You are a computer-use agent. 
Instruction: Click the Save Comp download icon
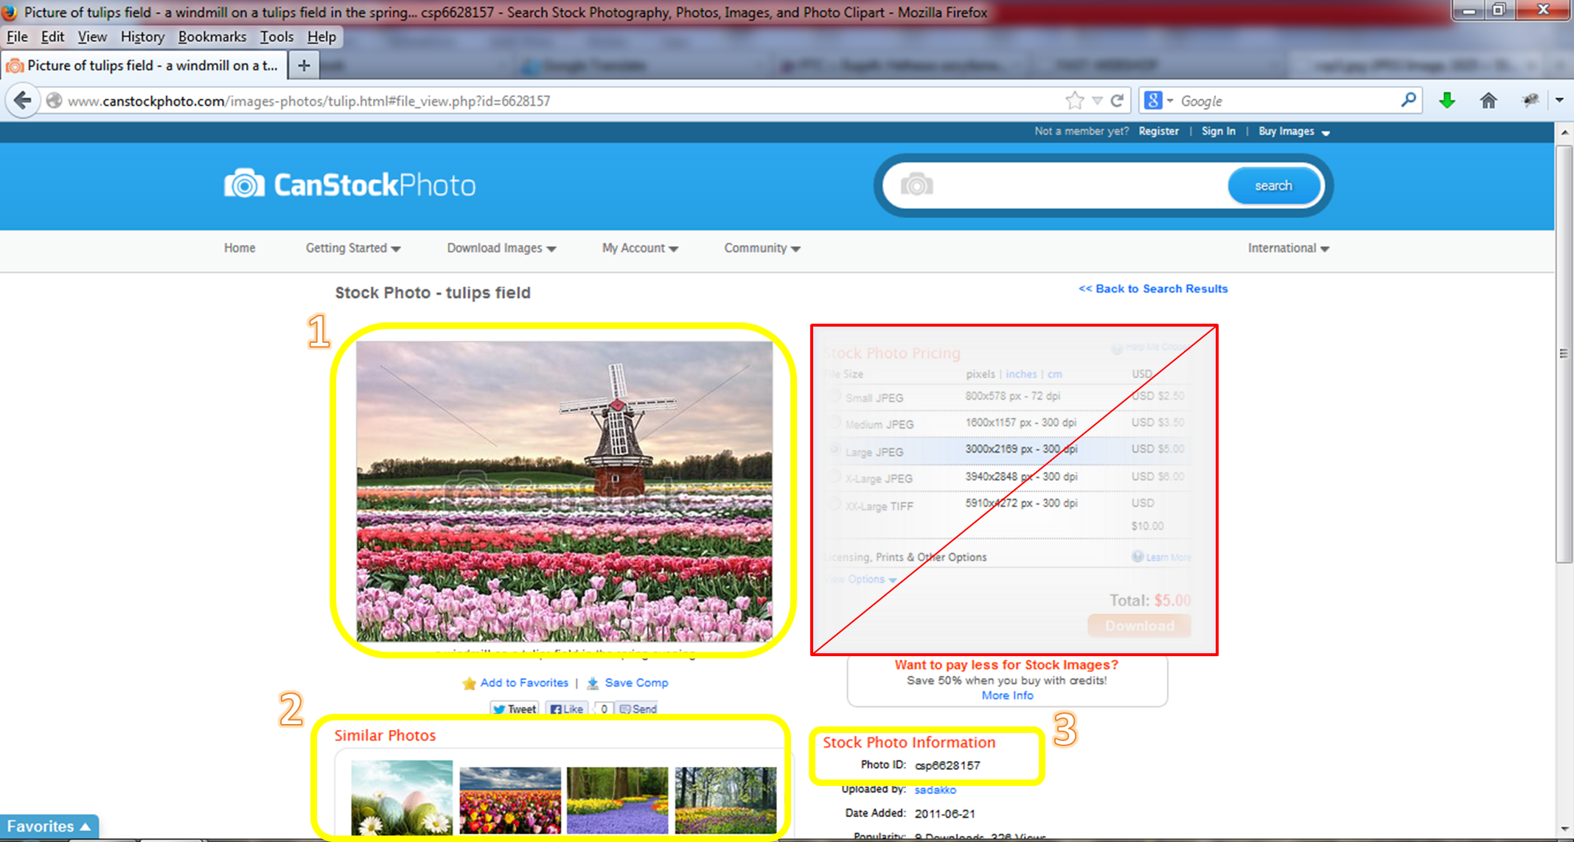(593, 683)
